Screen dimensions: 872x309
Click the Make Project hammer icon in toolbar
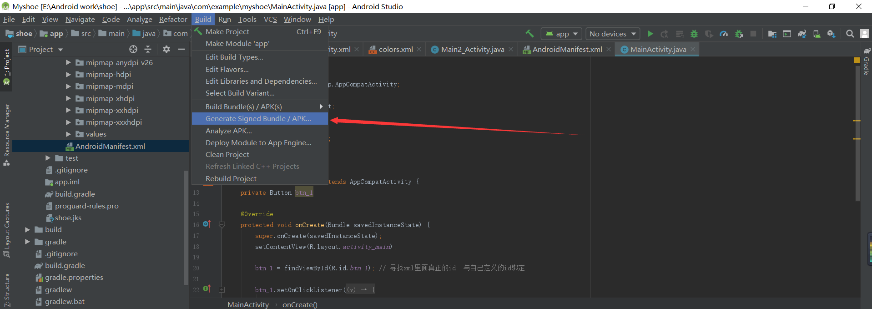tap(529, 34)
